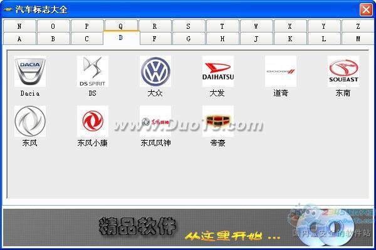
Task: Switch to the Z tab
Action: 358,26
